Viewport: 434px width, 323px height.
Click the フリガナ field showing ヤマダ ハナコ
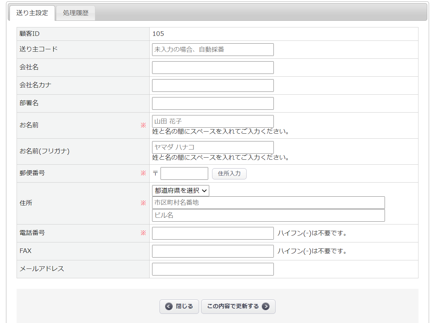coord(213,147)
